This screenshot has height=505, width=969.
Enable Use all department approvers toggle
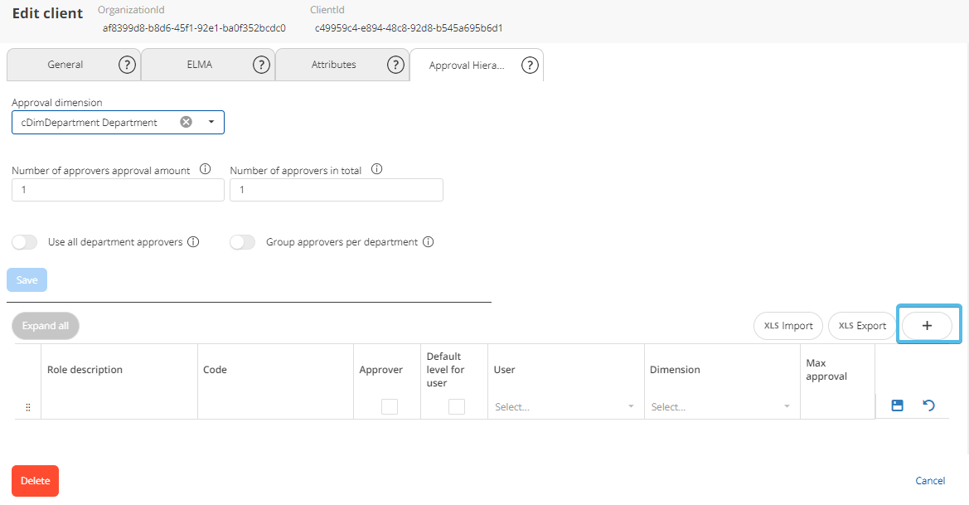click(x=25, y=242)
